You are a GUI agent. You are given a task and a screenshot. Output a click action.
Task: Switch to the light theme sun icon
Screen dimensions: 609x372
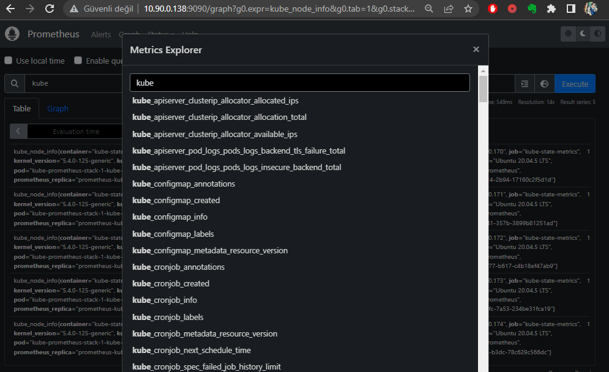(568, 34)
